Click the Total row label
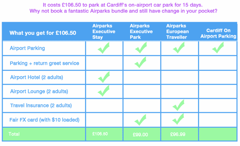 click(14, 134)
